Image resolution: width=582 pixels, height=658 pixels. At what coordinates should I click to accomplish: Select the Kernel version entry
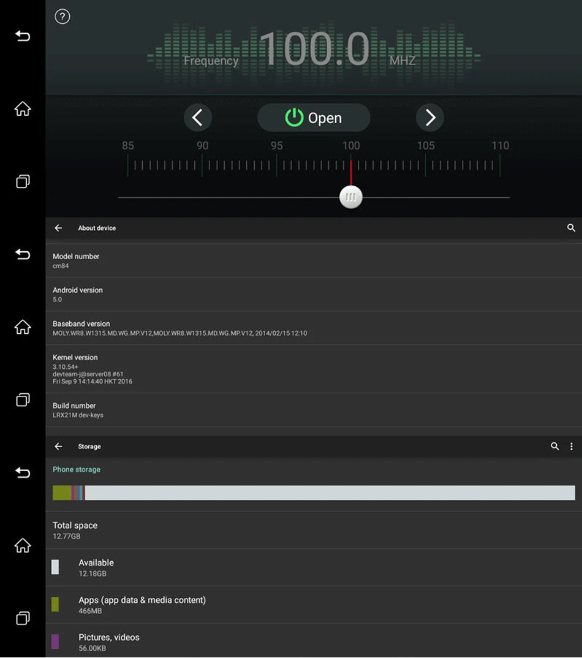[314, 369]
